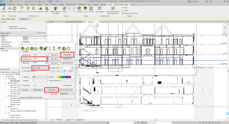Screen dimensions: 229x124
Task: Click the Floor/FWD button
Action: [x=67, y=55]
